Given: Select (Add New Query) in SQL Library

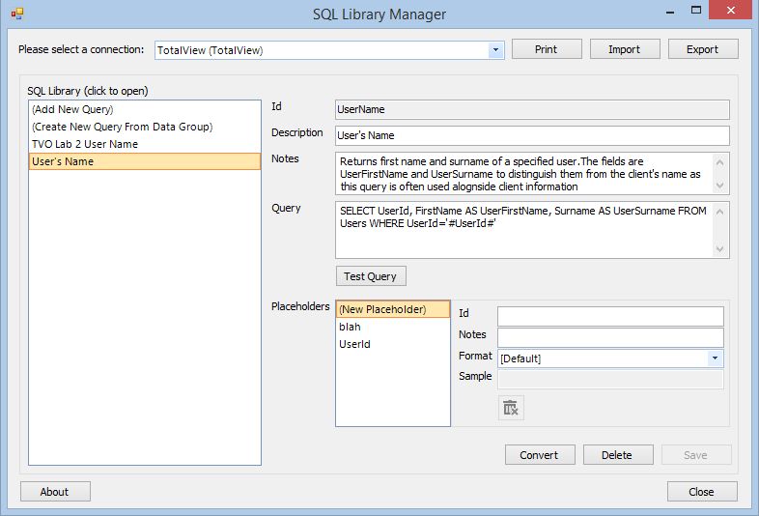Looking at the screenshot, I should (145, 109).
